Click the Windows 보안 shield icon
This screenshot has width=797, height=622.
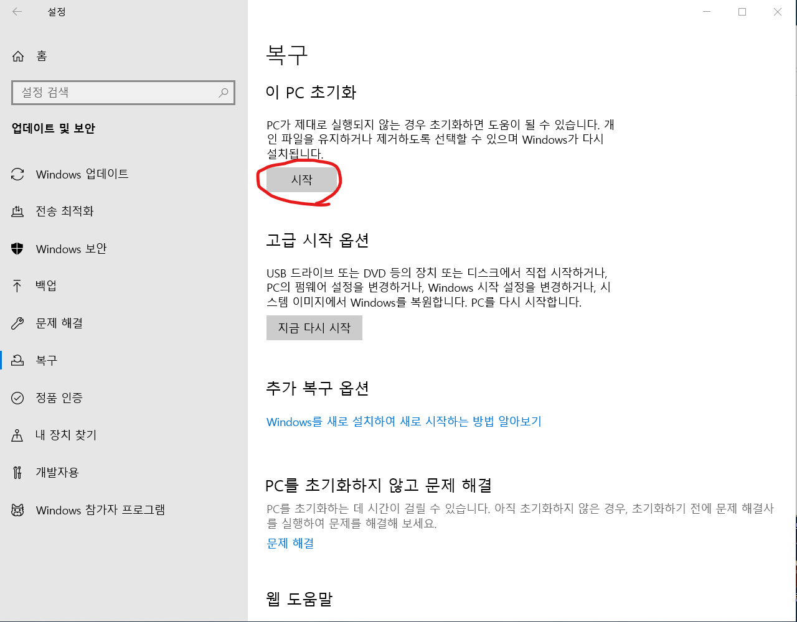point(17,249)
